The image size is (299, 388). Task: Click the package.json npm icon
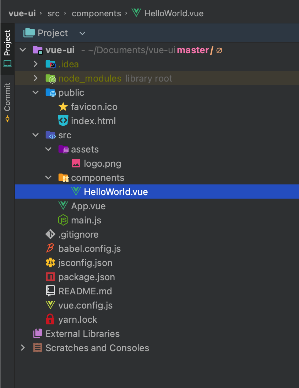(x=50, y=277)
